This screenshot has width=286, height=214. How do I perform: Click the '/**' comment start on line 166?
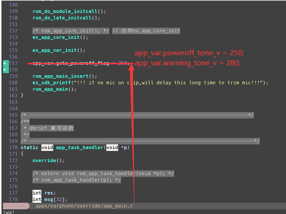[25, 122]
